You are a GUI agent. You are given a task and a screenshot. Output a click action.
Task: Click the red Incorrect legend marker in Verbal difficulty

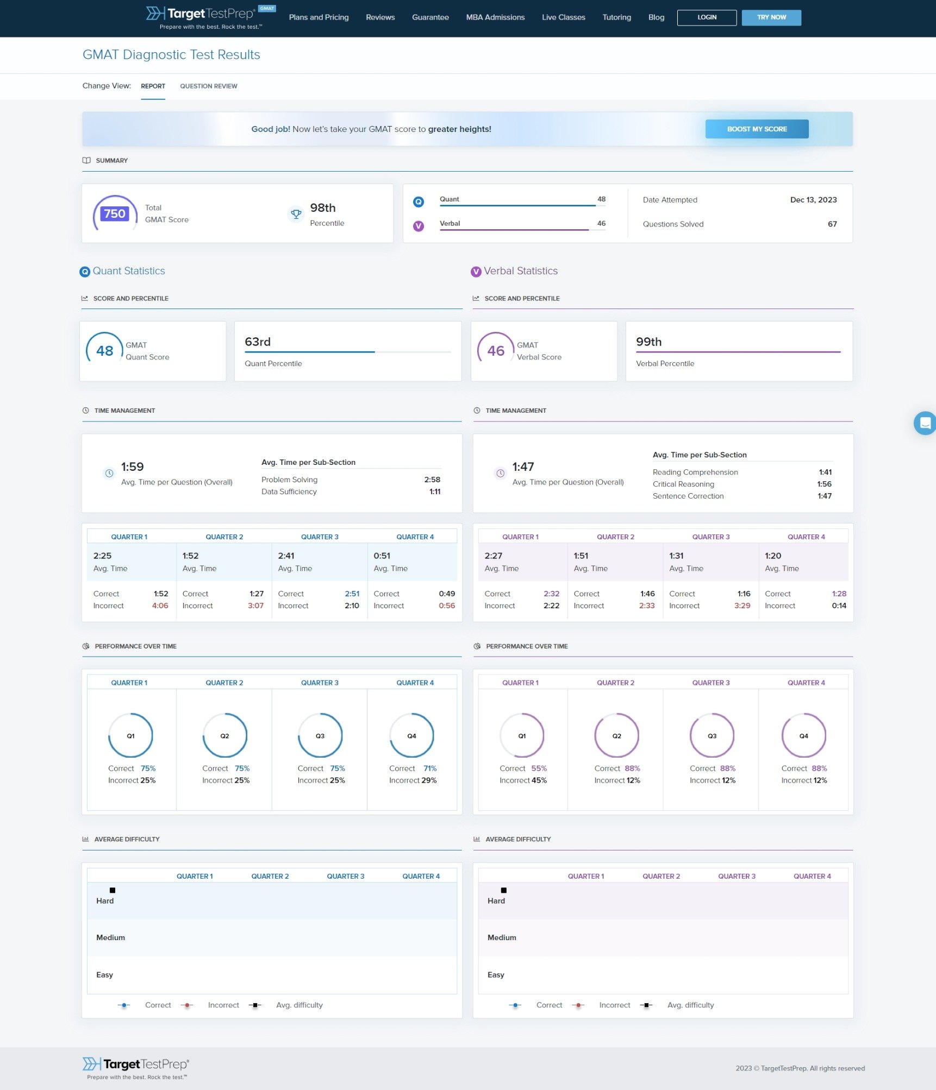point(578,1005)
